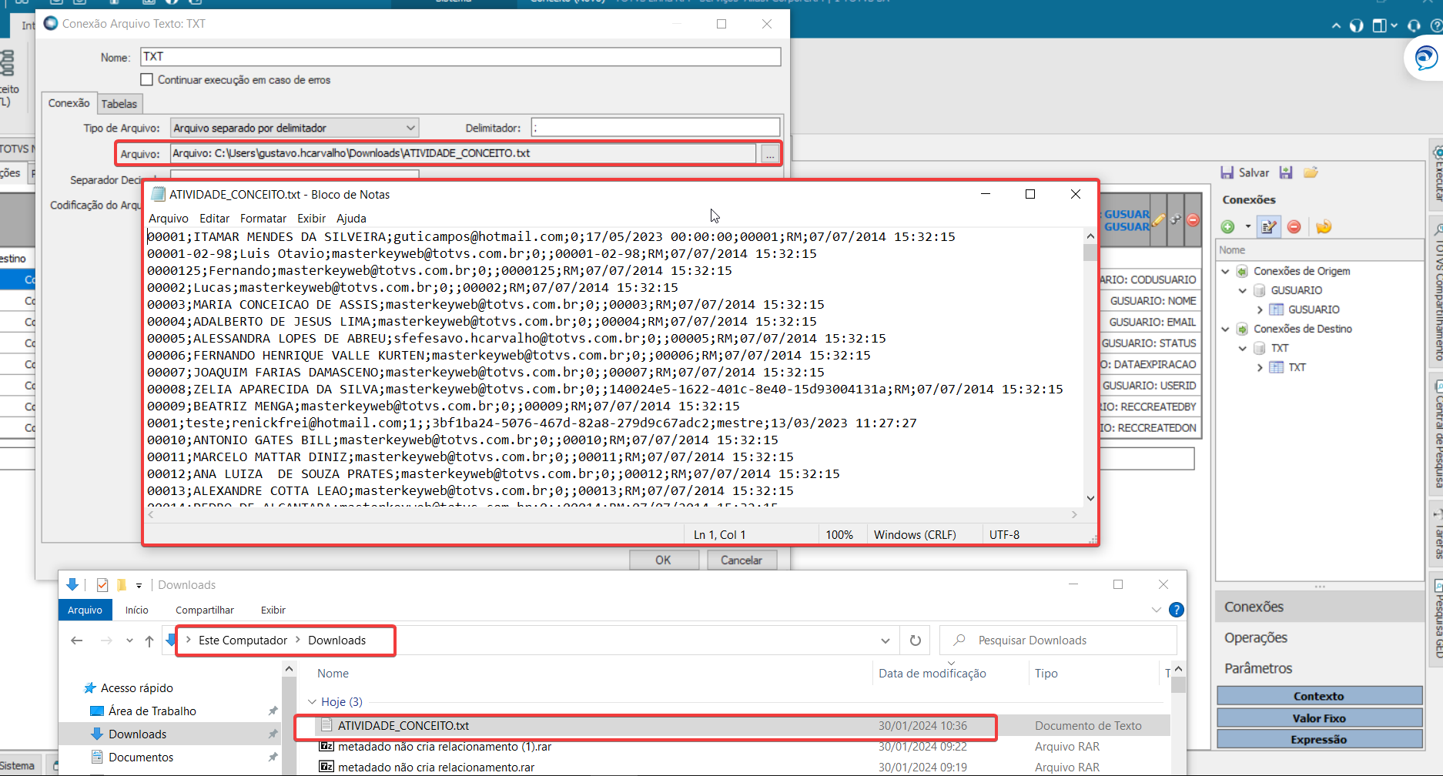Expand the Explorer ribbon with the chevron
This screenshot has width=1443, height=776.
(x=1156, y=610)
